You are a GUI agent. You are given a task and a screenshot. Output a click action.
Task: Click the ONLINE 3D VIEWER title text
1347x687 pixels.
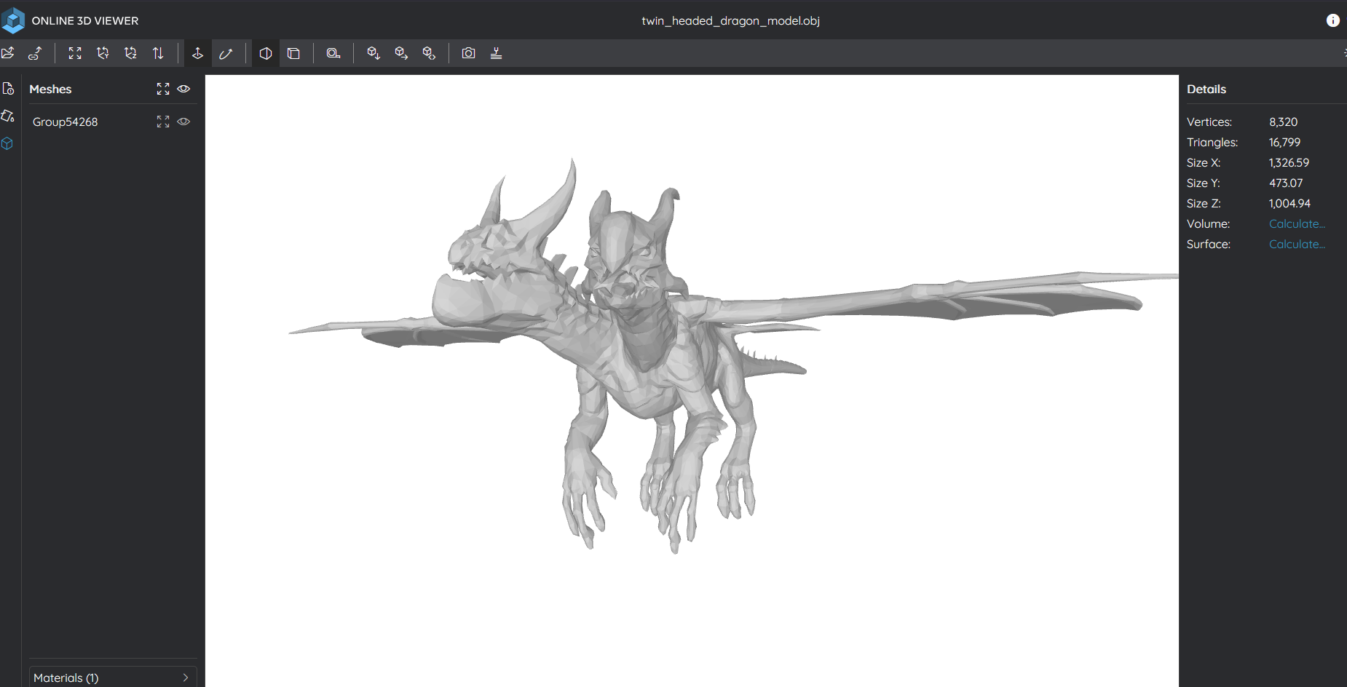(x=85, y=21)
